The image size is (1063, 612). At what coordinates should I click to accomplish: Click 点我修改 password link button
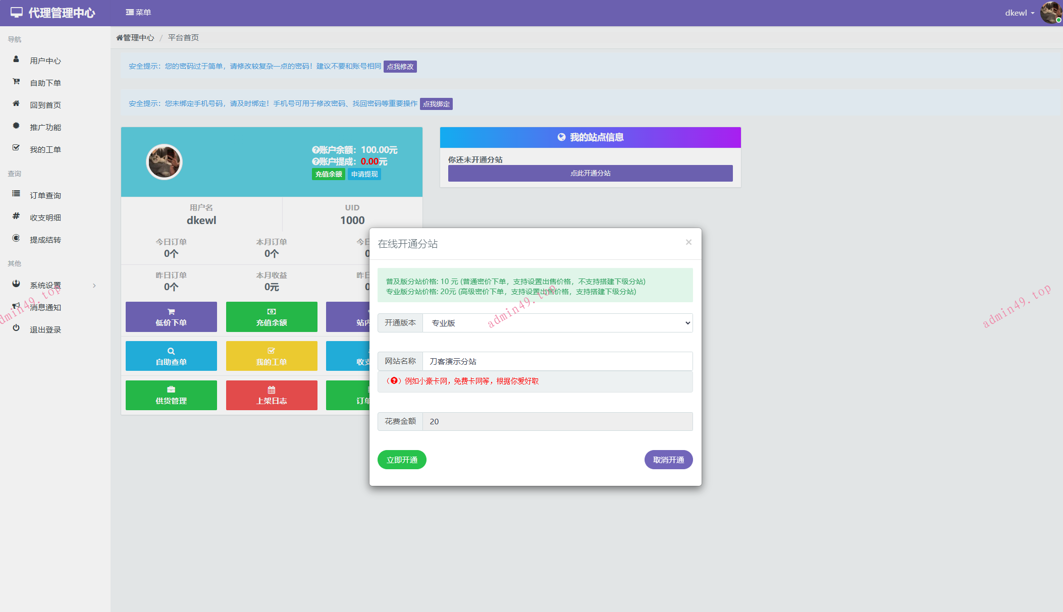click(400, 67)
